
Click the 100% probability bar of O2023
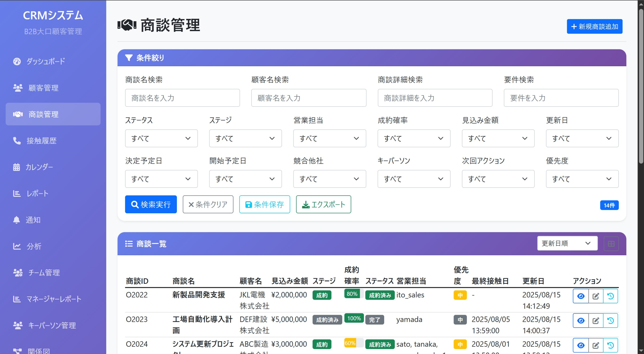tap(354, 318)
